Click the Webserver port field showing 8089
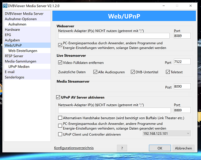Screen dimensions: 201x160 pos(182,36)
